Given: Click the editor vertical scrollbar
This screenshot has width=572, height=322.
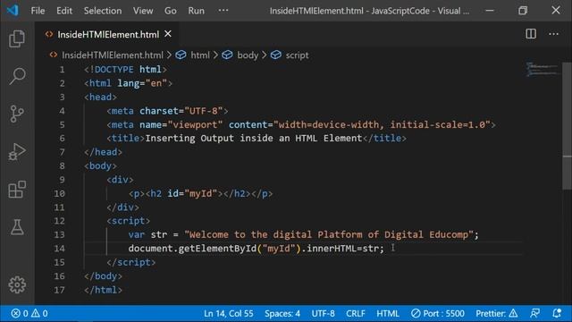Looking at the screenshot, I should coord(567,126).
